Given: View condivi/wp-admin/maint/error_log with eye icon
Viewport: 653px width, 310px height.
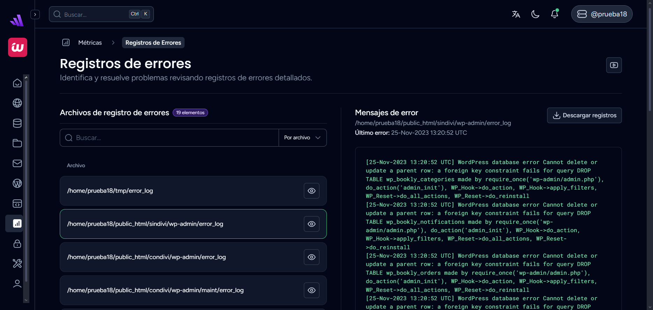Looking at the screenshot, I should point(311,290).
